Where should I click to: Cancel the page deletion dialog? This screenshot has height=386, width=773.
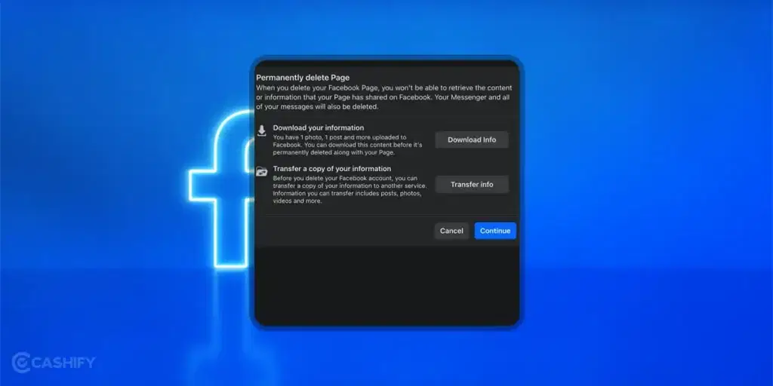(x=451, y=231)
